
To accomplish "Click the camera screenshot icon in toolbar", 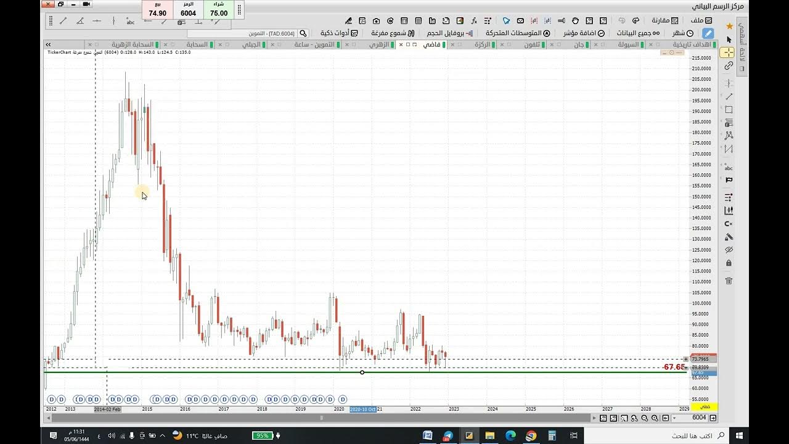I will (x=376, y=20).
